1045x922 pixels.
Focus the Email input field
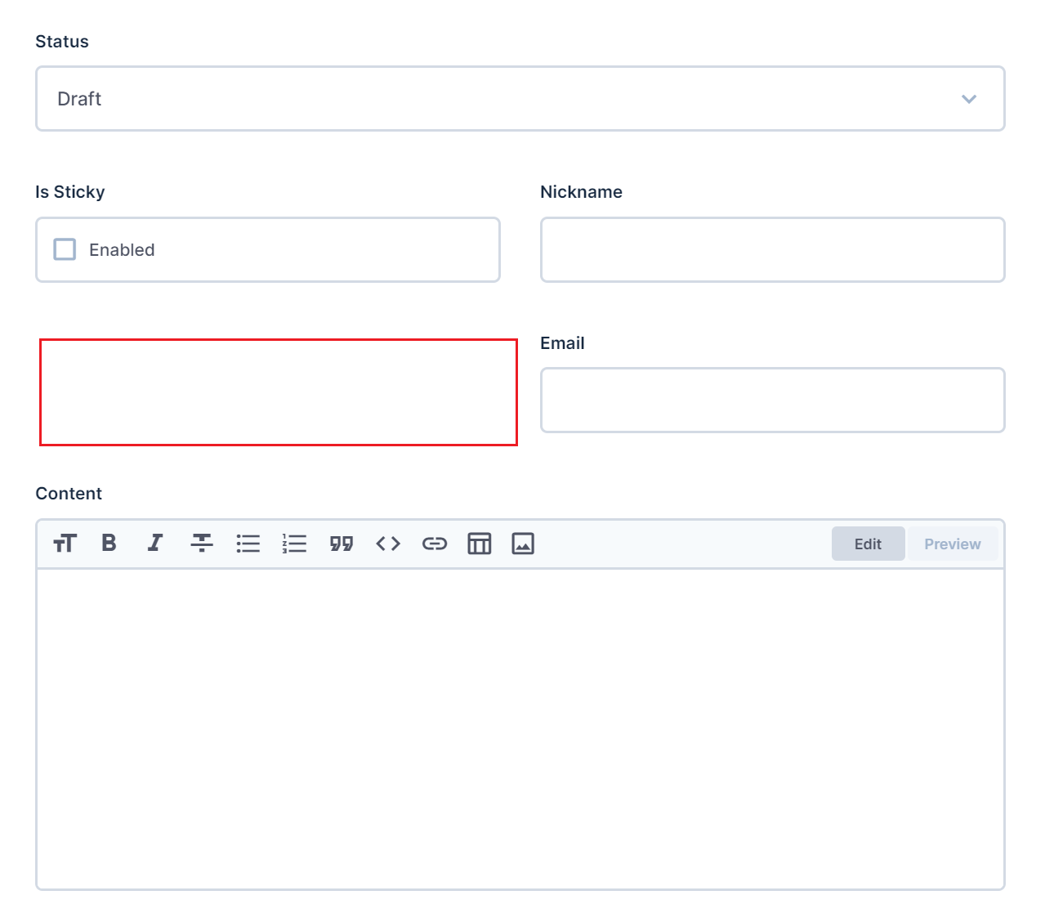point(773,400)
